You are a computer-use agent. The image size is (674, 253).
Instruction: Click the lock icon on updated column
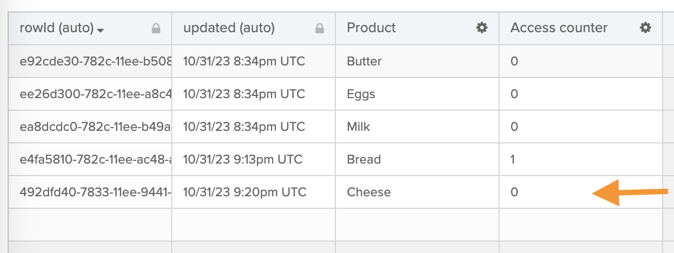click(320, 28)
